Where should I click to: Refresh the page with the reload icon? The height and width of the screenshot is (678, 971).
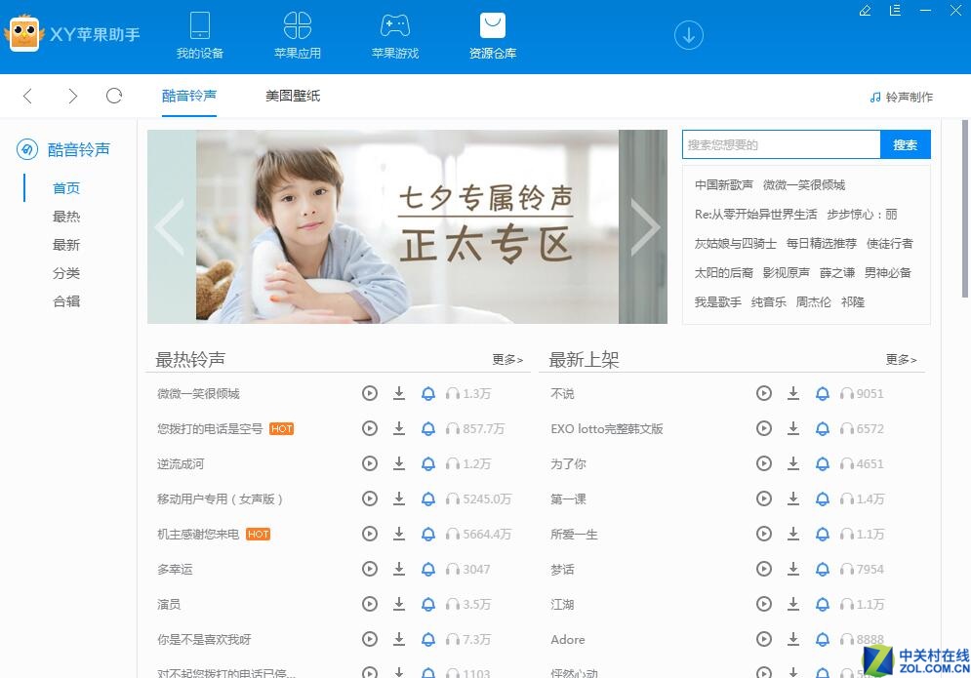click(x=114, y=96)
